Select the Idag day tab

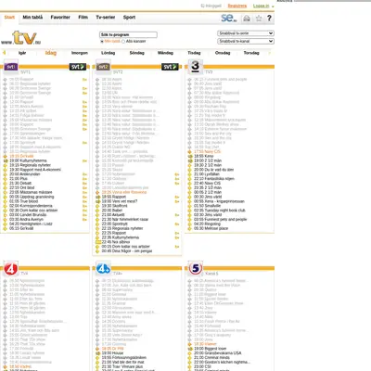51,53
